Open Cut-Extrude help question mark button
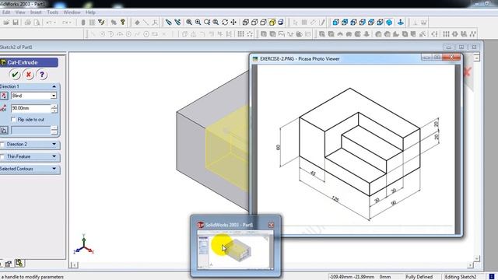 [42, 75]
